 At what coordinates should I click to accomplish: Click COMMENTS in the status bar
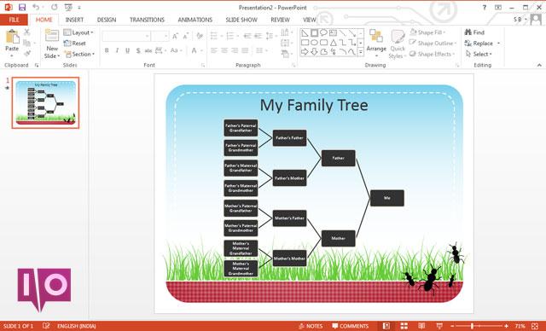tap(351, 326)
